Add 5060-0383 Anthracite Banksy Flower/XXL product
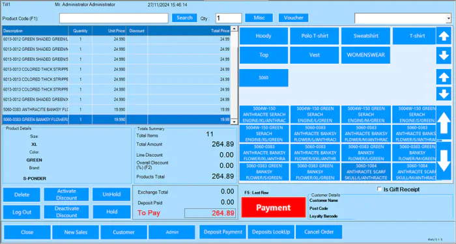The height and width of the screenshot is (244, 456). click(x=315, y=153)
